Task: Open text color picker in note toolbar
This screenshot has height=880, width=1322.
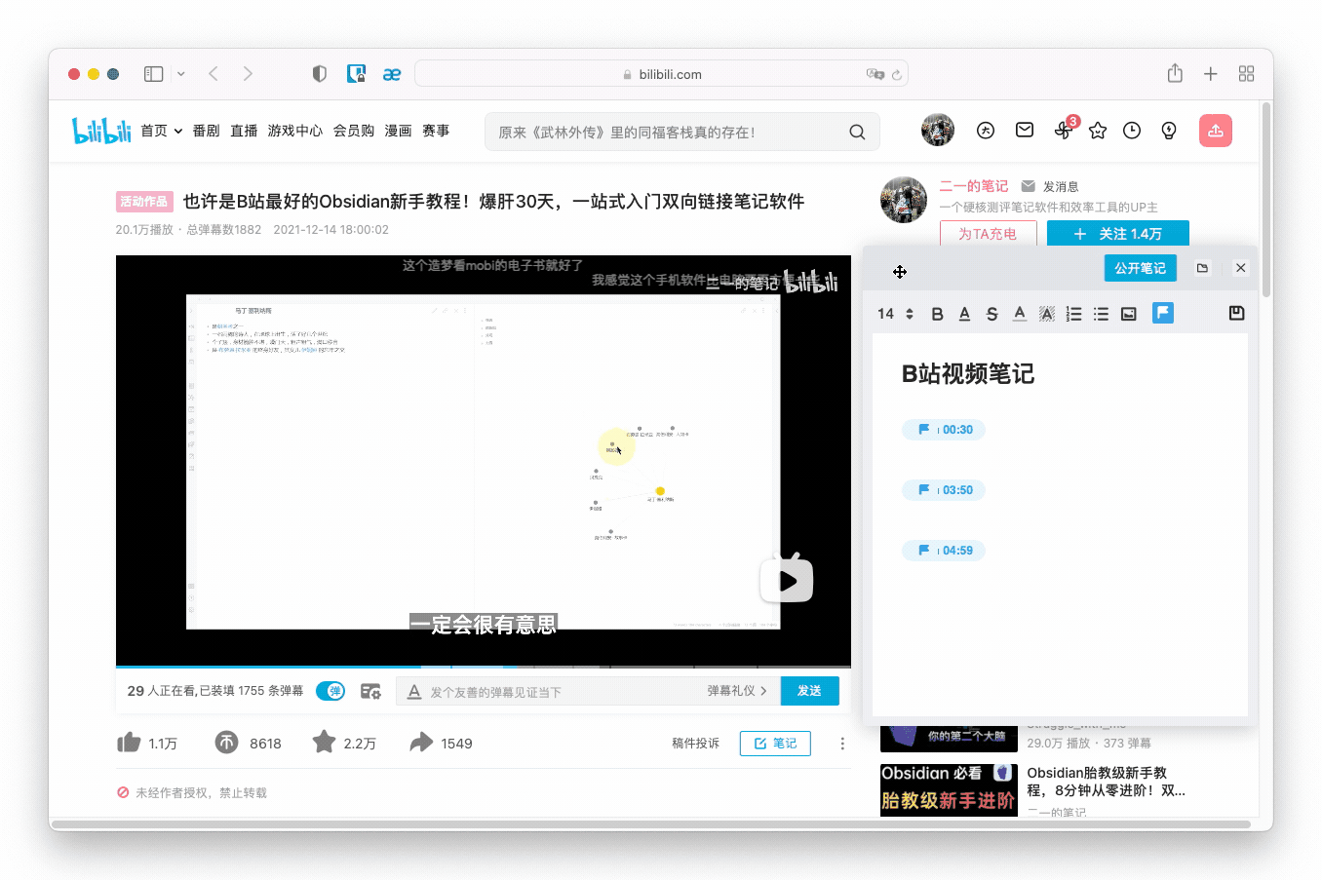Action: coord(1019,314)
